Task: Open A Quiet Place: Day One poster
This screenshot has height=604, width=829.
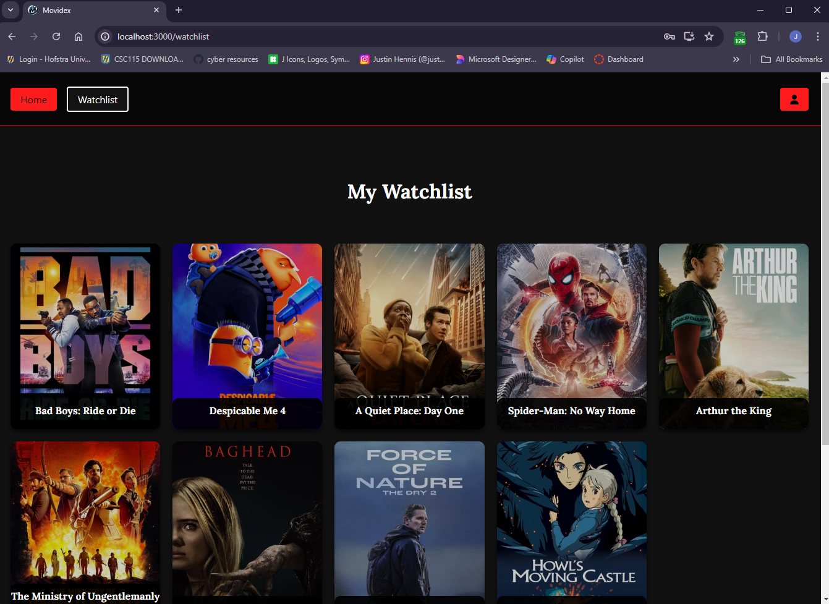Action: coord(409,336)
